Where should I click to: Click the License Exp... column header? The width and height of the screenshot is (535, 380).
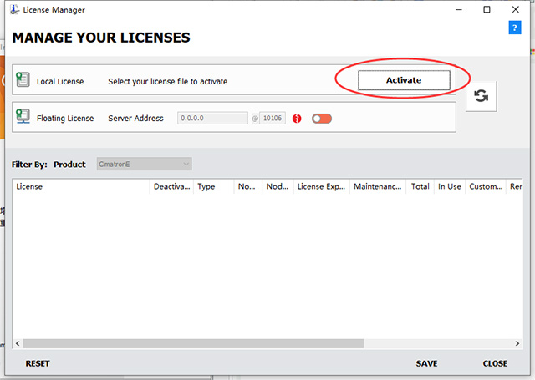[x=321, y=186]
